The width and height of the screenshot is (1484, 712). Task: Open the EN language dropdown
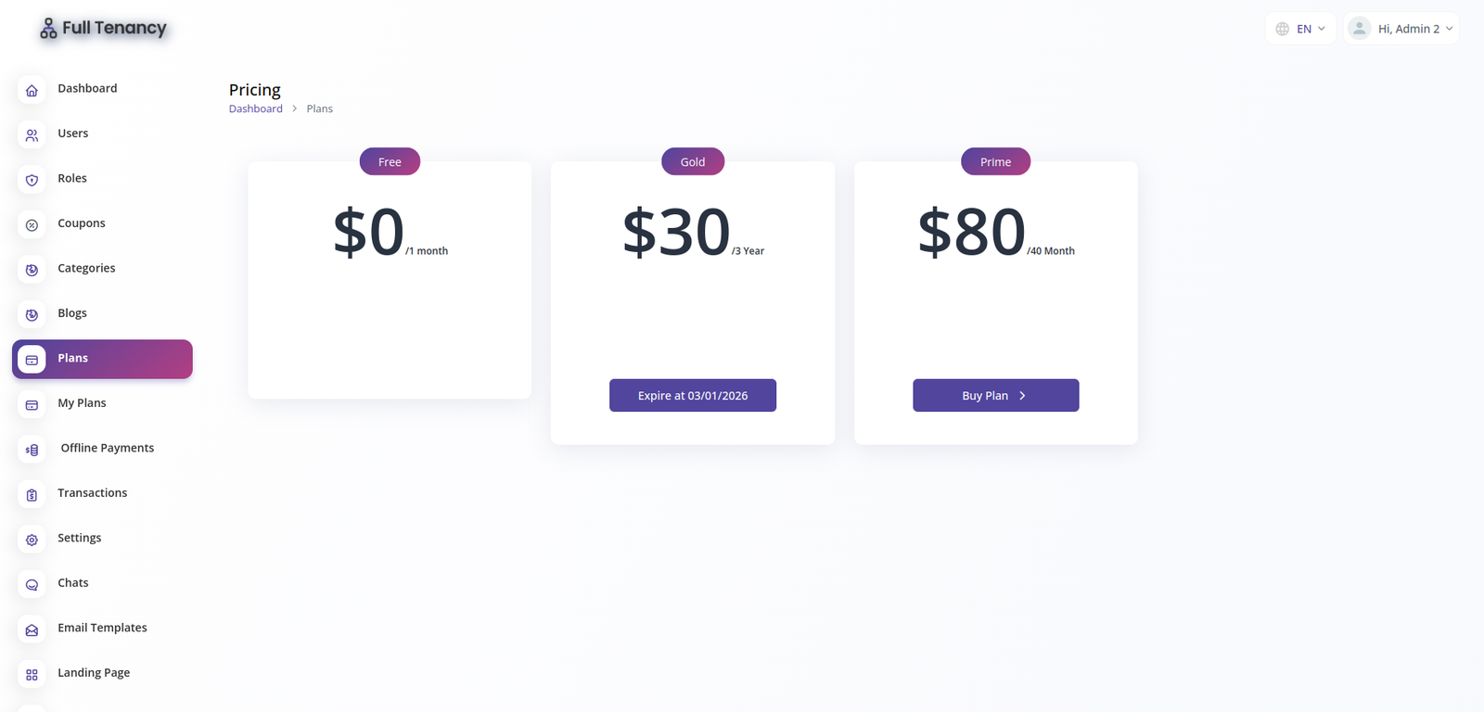point(1300,29)
